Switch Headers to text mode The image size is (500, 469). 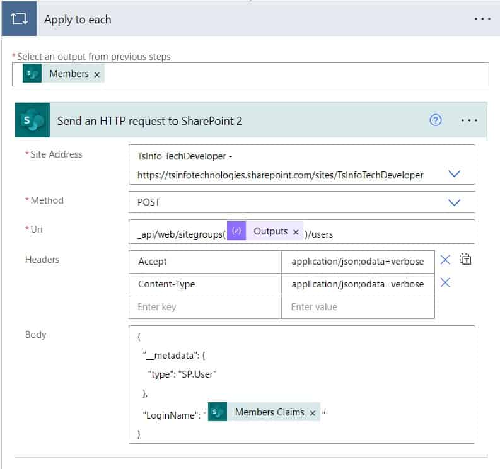pos(465,259)
